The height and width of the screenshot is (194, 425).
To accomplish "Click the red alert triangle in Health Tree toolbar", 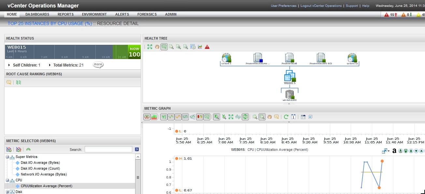I will (207, 47).
